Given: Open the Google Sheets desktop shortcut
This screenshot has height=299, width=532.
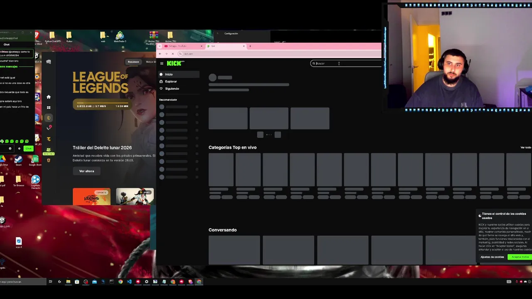Looking at the screenshot, I should (35, 161).
